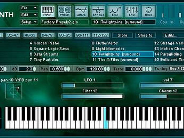This screenshot has width=184, height=138.
Task: Select preset 14 Paragliding
Action: [168, 54]
